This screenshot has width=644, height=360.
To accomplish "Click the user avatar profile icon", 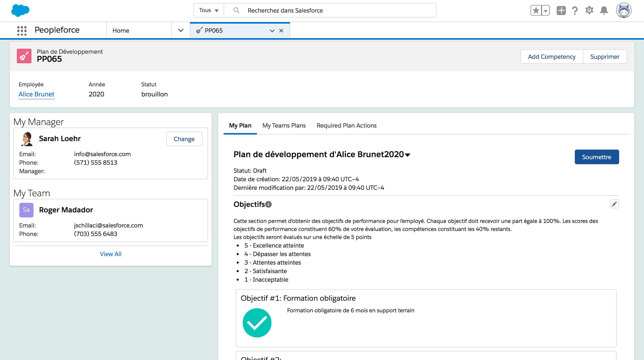I will [x=624, y=11].
